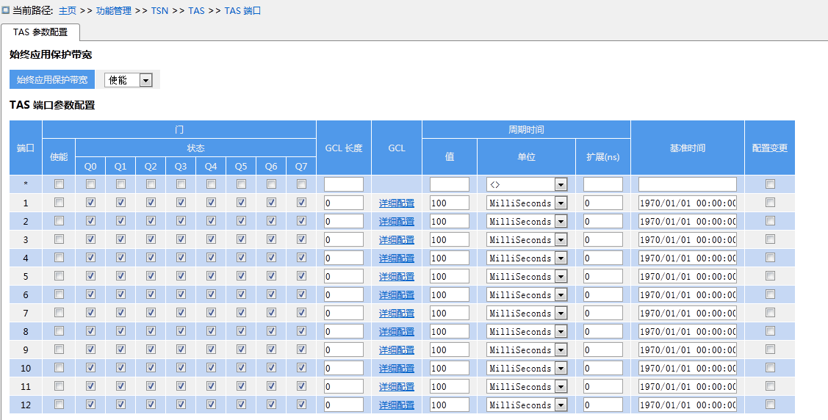Uncheck Q7 state checkbox for port 5
The height and width of the screenshot is (420, 828).
[x=301, y=276]
